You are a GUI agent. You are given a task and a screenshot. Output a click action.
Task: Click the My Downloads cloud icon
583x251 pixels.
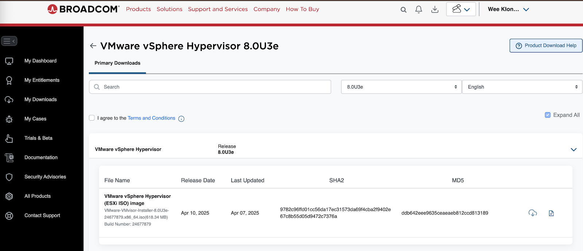coord(9,100)
